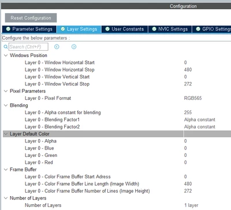This screenshot has height=210, width=231.
Task: Collapse the Blending section
Action: [x=6, y=106]
